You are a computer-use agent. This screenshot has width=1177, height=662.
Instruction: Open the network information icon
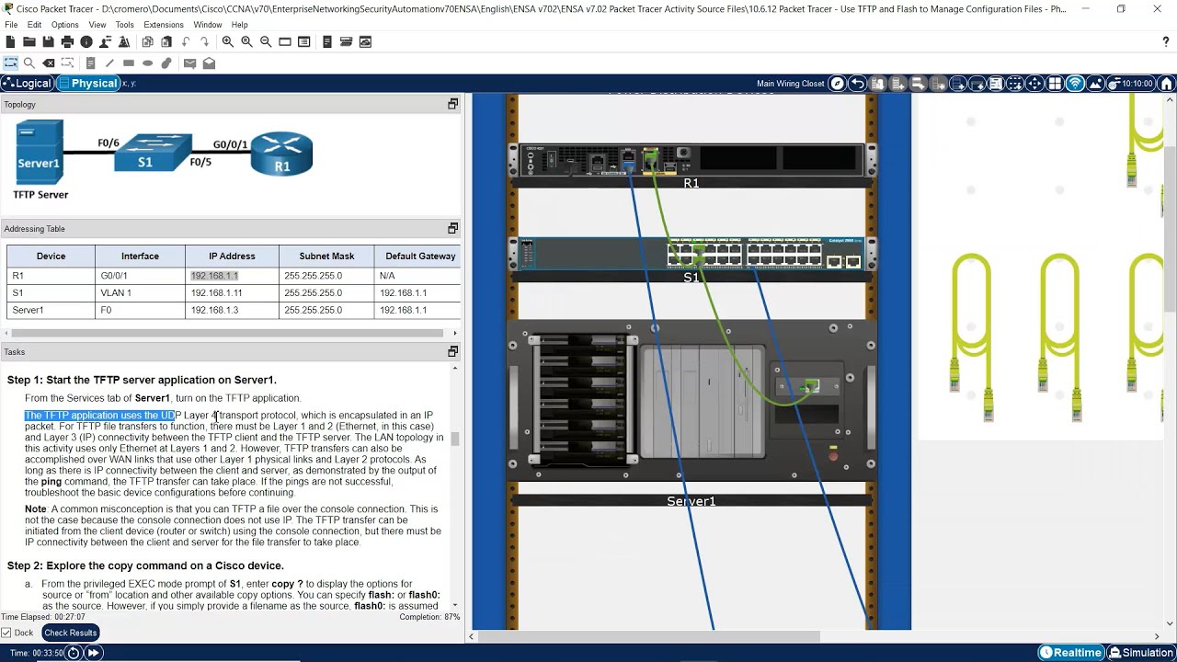(86, 42)
